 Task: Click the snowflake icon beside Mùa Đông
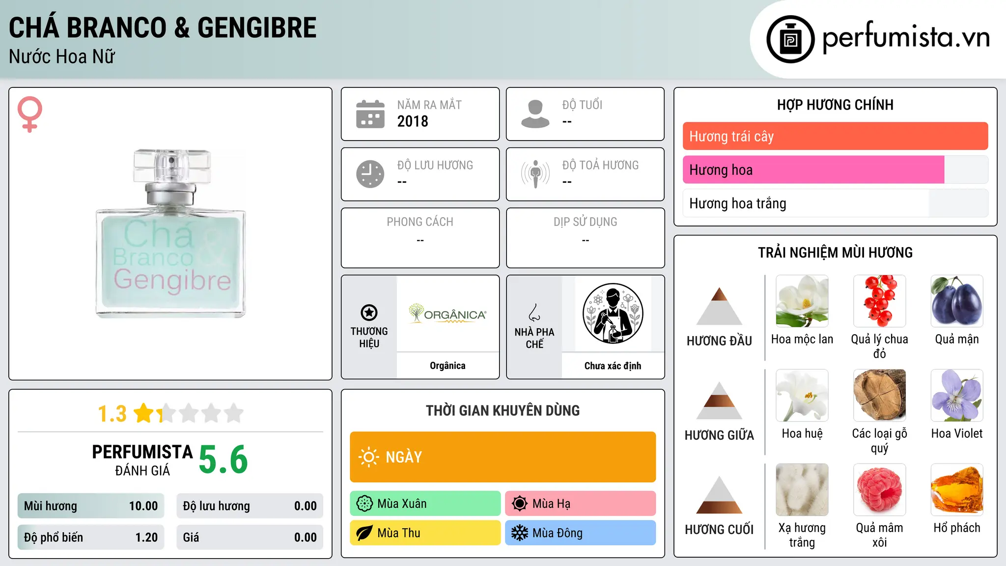pos(520,533)
